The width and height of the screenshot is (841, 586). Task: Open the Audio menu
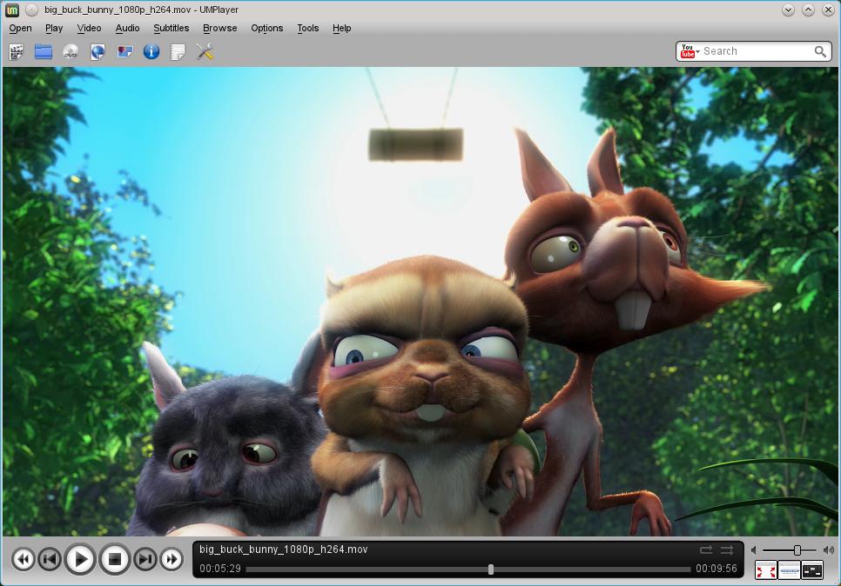[128, 29]
